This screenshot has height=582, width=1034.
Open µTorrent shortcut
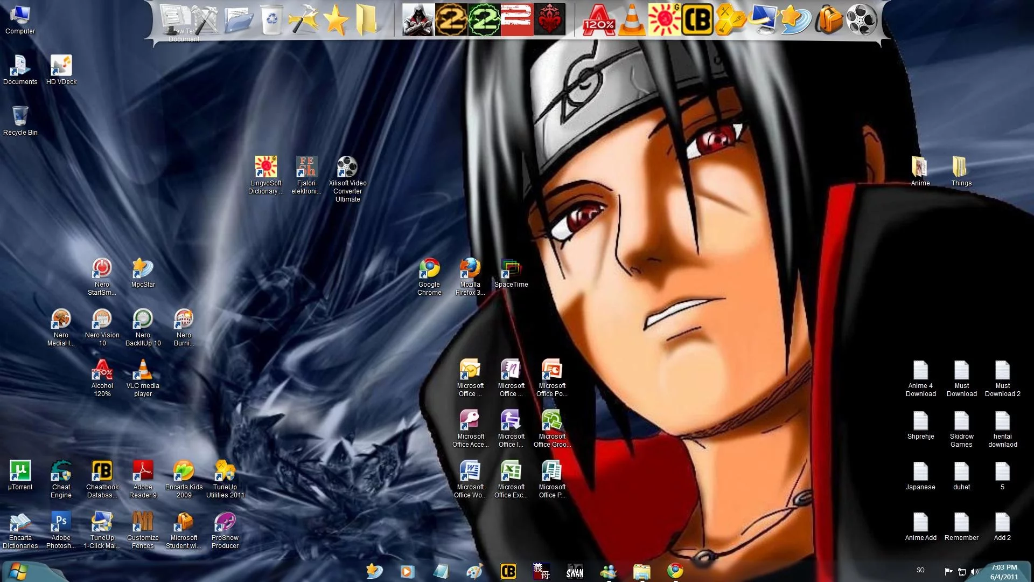20,475
